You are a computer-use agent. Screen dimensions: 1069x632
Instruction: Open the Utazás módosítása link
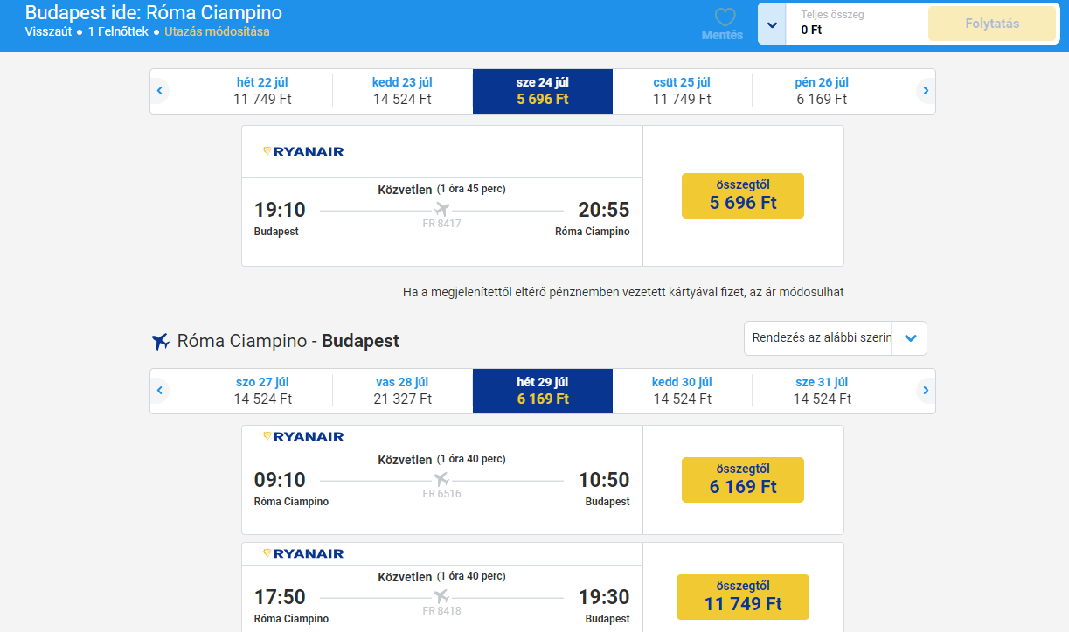[217, 31]
